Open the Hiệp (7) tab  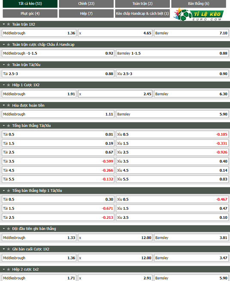click(86, 13)
